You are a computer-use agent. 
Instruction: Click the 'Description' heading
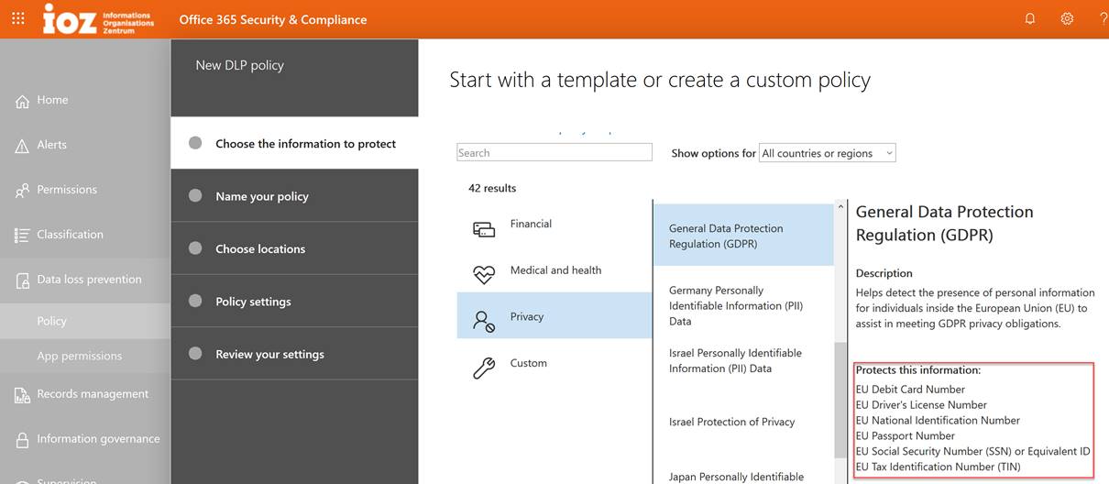(x=884, y=273)
